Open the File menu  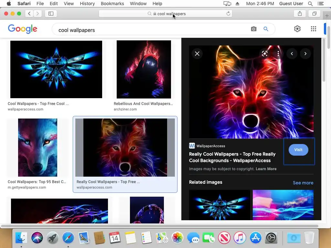(40, 4)
